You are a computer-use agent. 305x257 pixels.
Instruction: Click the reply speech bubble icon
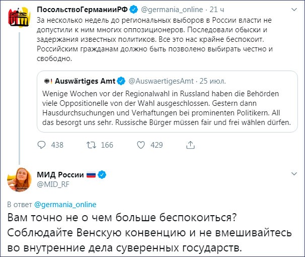pyautogui.click(x=42, y=145)
